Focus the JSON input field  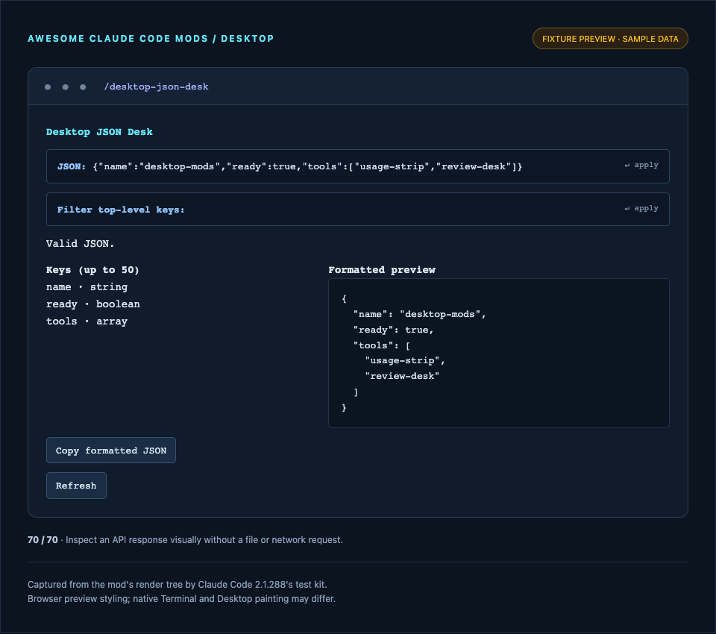click(357, 166)
